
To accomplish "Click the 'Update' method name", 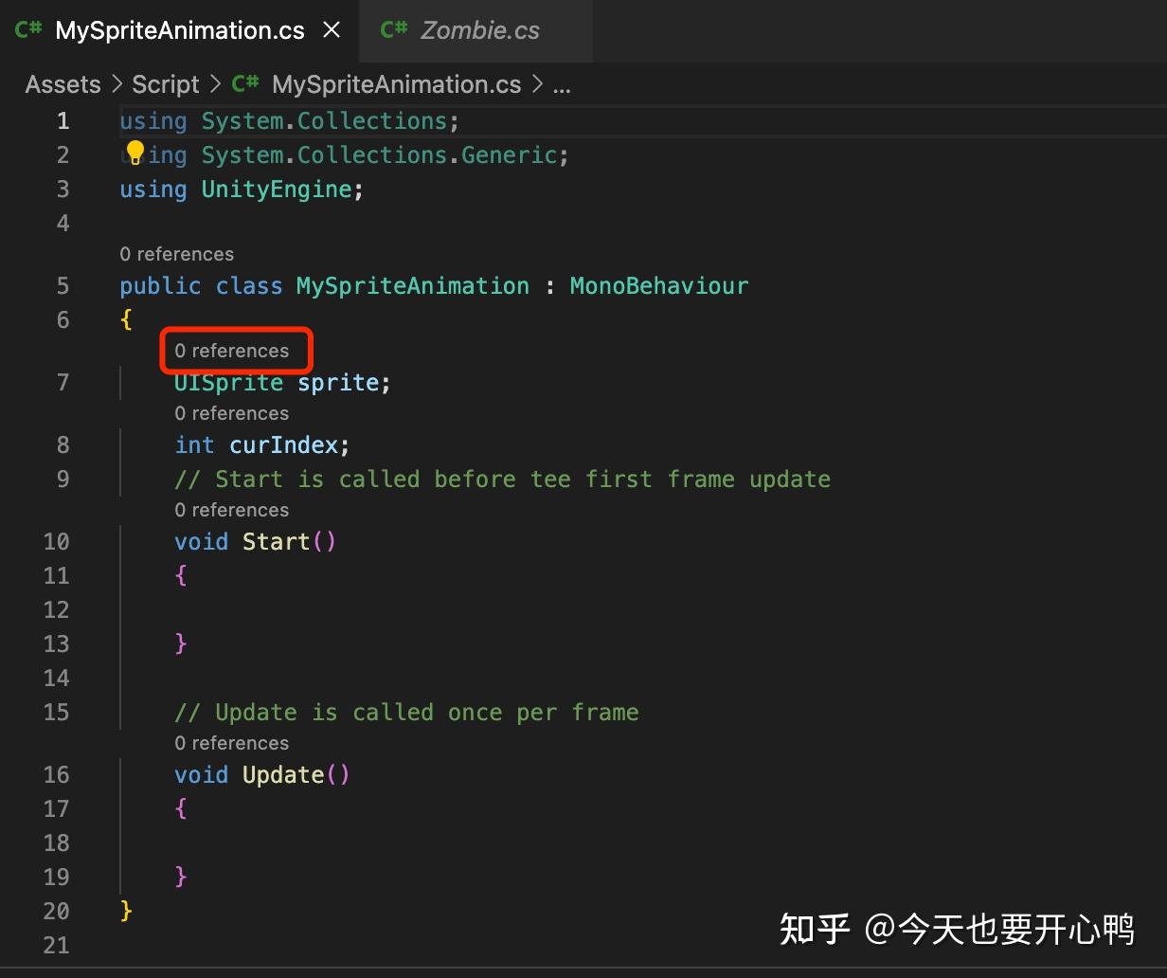I will [283, 775].
